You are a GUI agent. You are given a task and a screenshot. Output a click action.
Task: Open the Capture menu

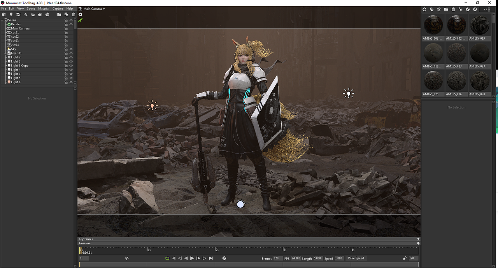click(58, 9)
